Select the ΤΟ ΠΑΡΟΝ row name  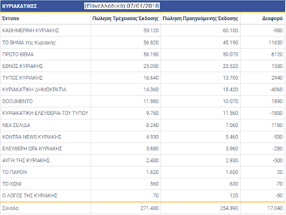tap(14, 172)
